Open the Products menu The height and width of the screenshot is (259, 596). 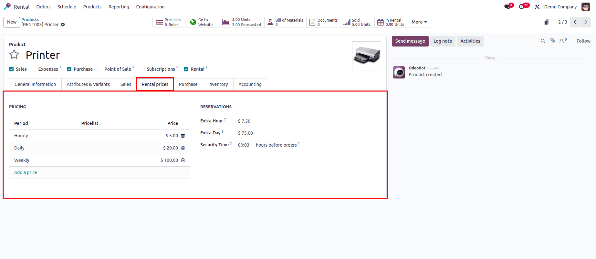pyautogui.click(x=92, y=7)
